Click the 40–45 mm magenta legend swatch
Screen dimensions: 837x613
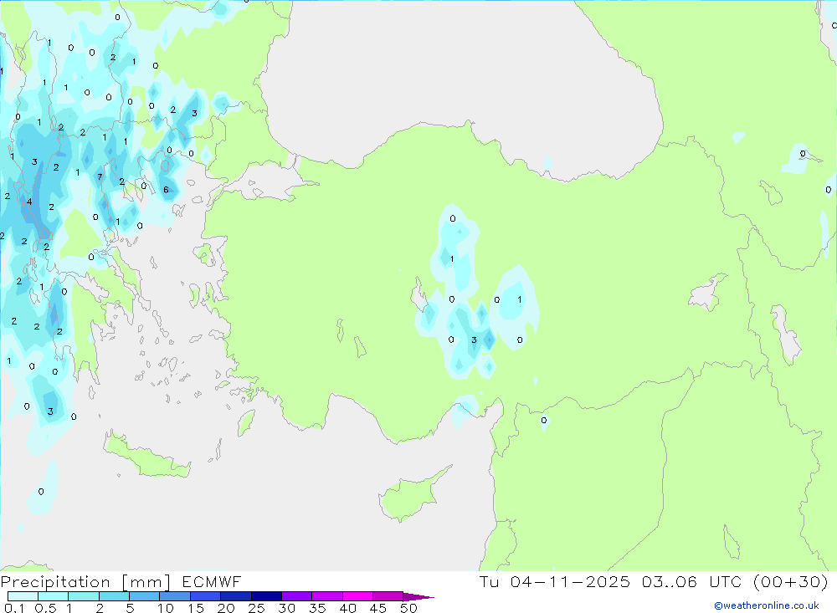coord(357,596)
